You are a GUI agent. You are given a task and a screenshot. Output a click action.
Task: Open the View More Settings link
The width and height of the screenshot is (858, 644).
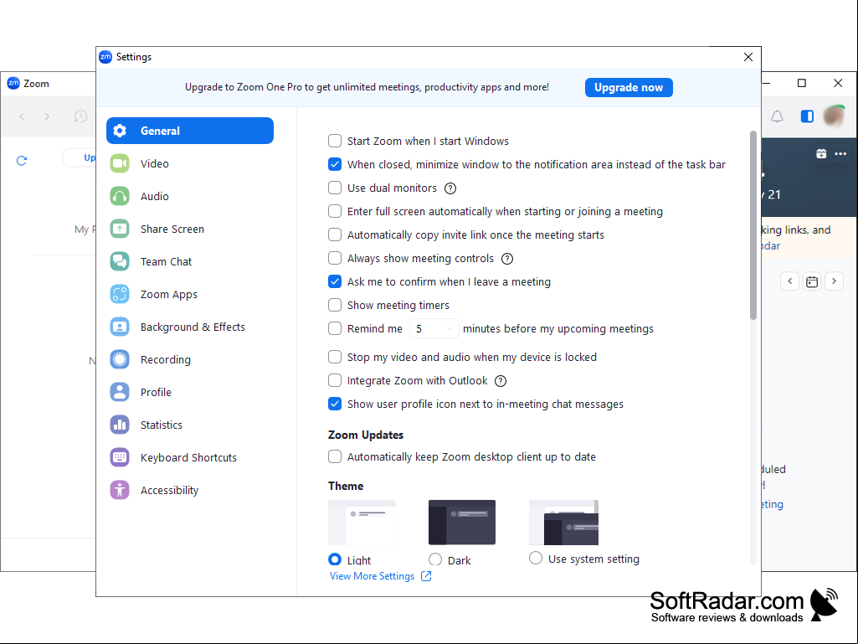click(372, 576)
